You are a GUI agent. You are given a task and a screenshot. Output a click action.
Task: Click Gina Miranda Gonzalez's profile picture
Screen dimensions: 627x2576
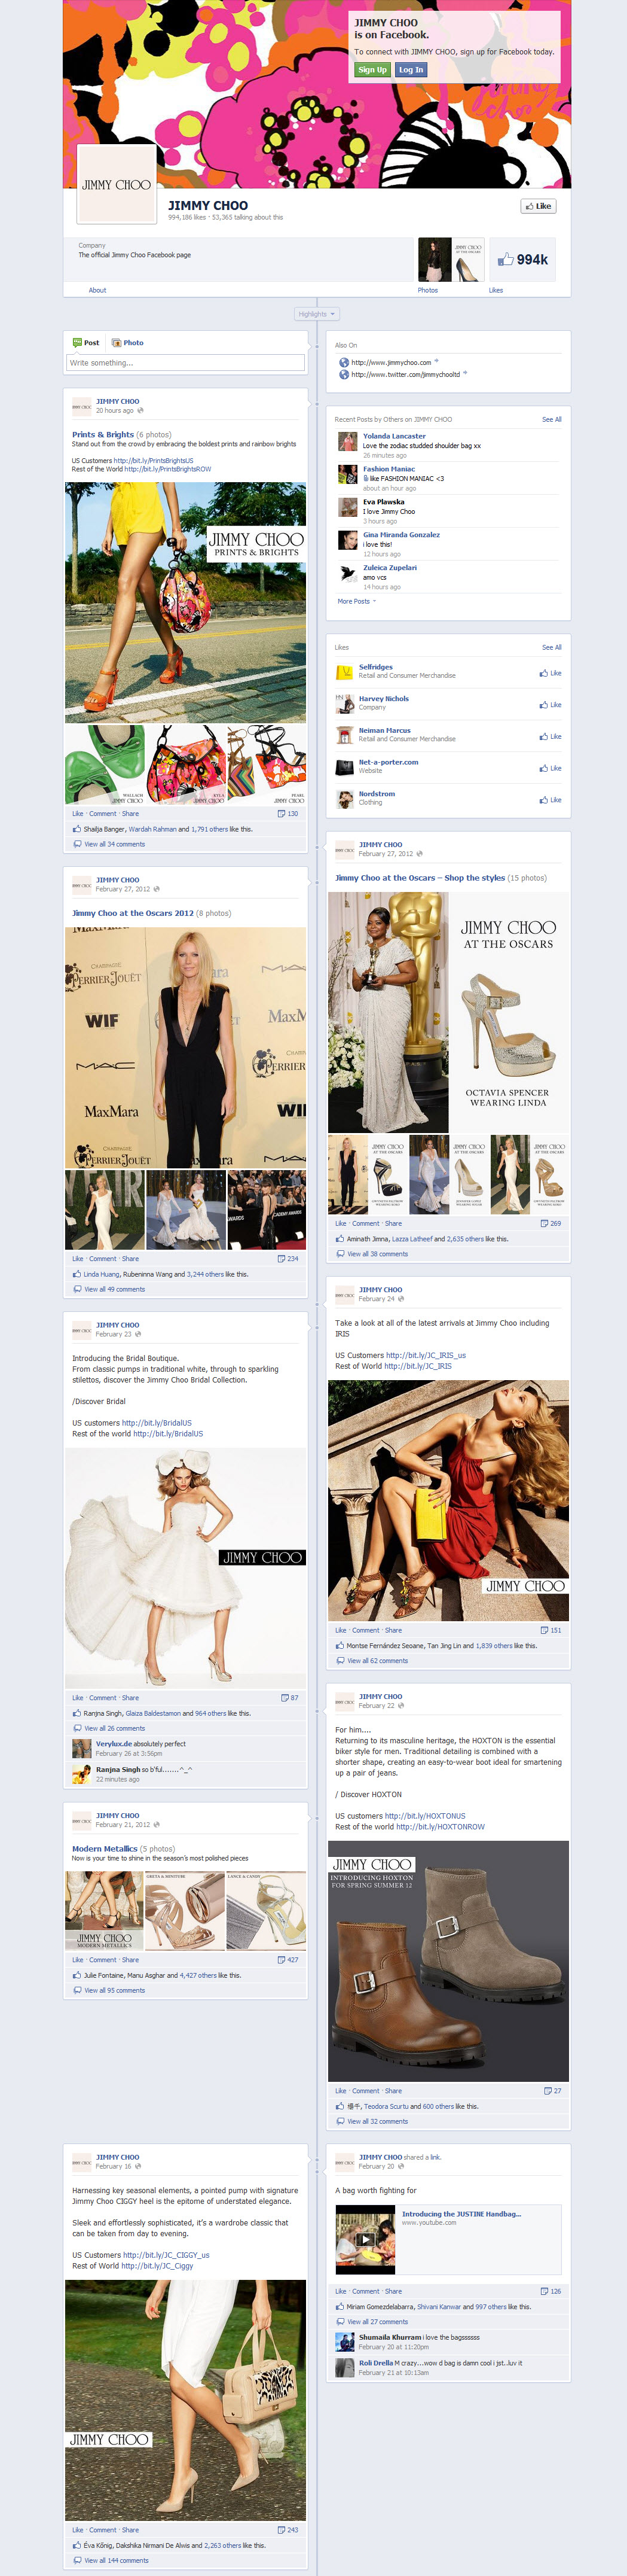(347, 540)
